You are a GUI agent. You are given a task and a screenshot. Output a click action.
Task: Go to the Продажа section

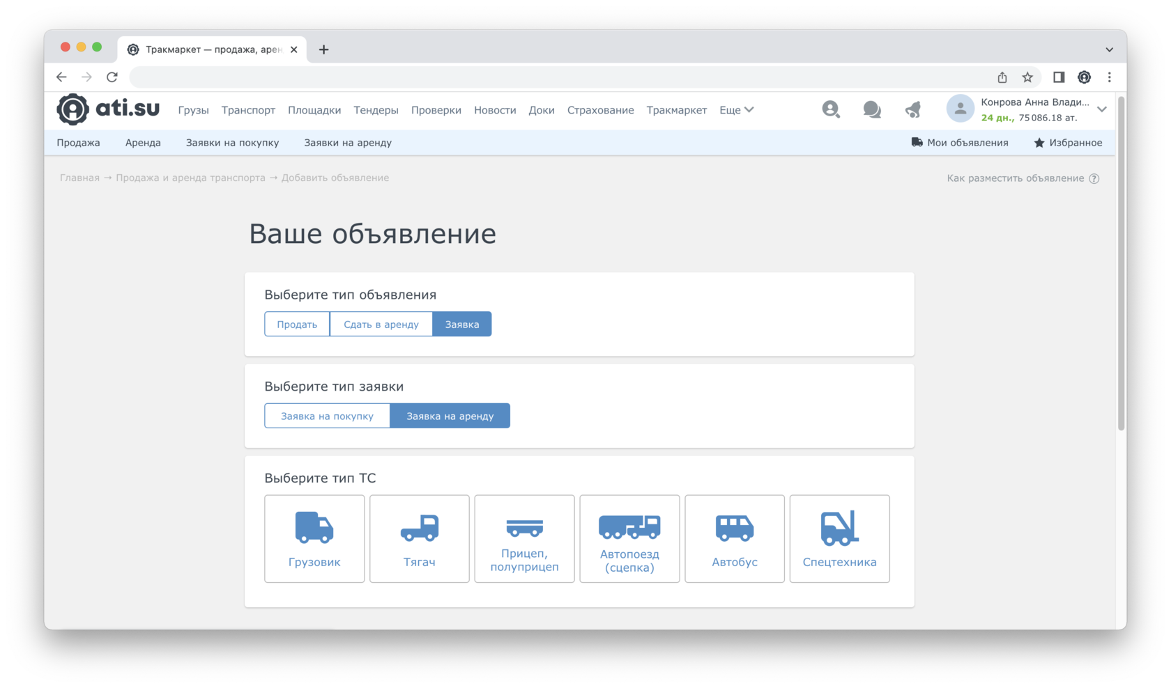pyautogui.click(x=78, y=143)
